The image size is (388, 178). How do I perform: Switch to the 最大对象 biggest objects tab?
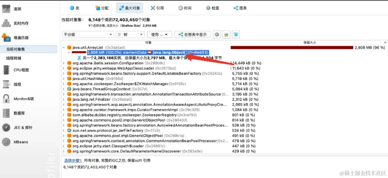pyautogui.click(x=129, y=8)
